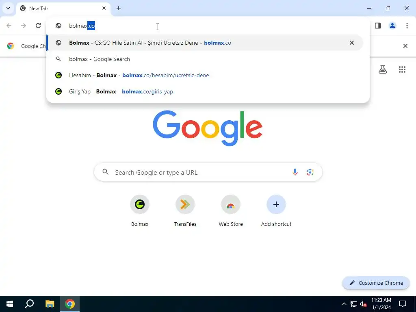Open the Bolmax shortcut tile
The image size is (416, 312).
pyautogui.click(x=140, y=211)
